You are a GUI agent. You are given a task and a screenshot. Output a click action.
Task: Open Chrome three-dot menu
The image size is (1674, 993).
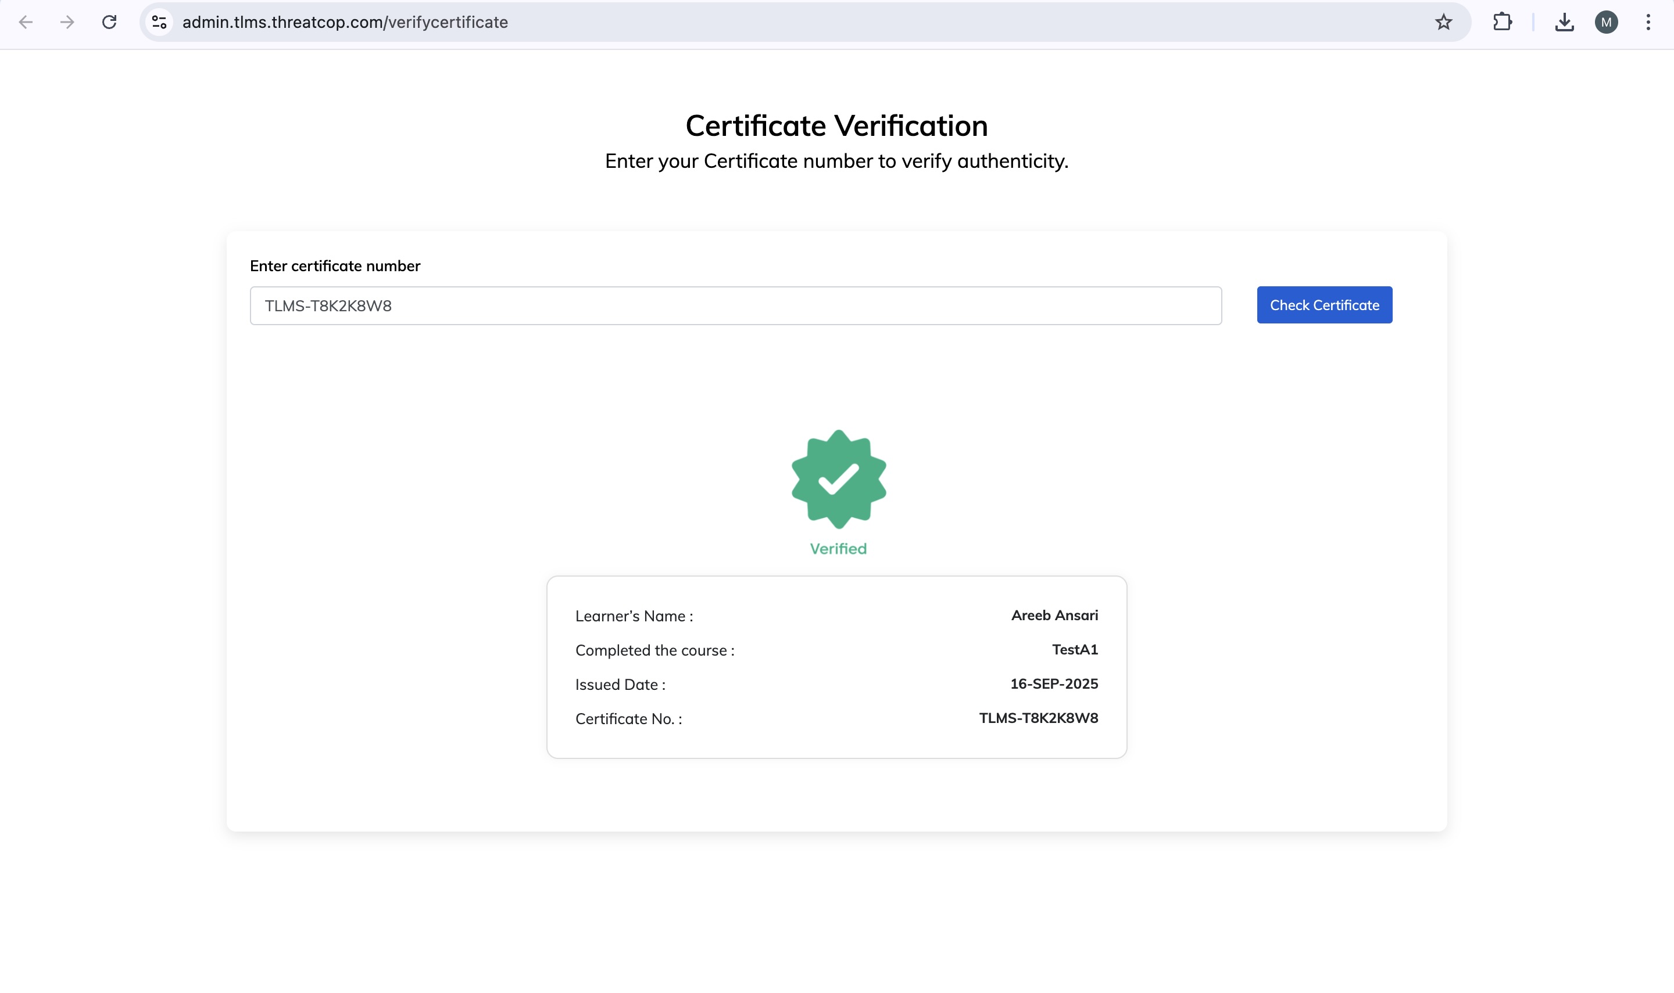[1648, 22]
